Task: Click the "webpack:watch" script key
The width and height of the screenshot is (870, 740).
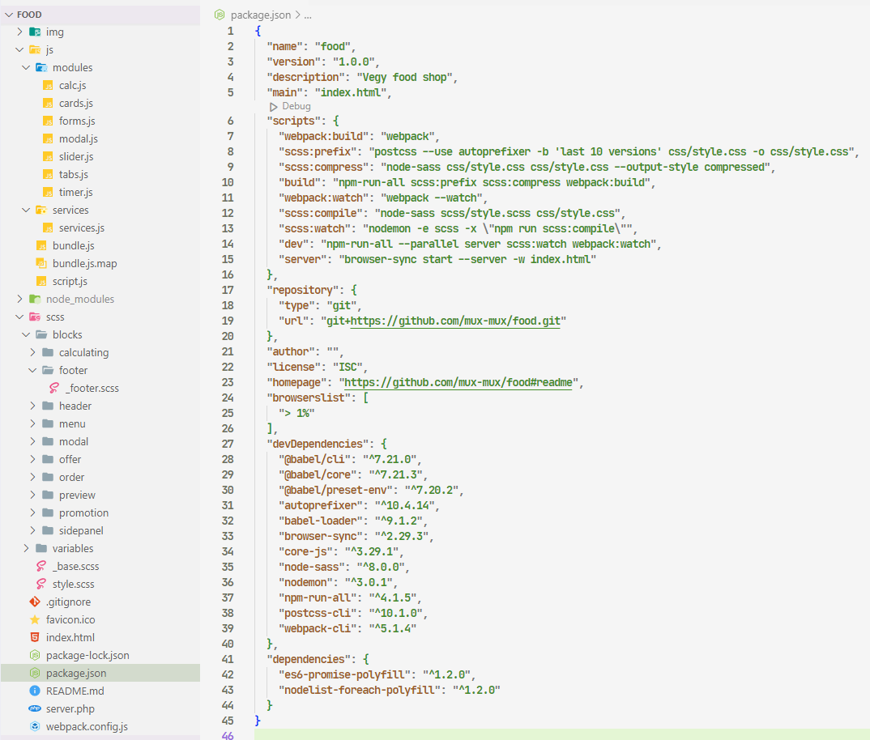Action: (323, 198)
